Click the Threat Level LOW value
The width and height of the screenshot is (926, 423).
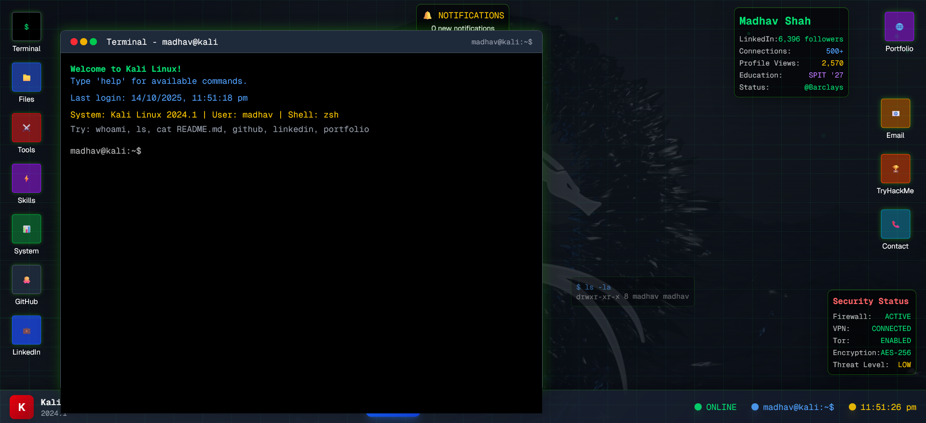(x=904, y=365)
